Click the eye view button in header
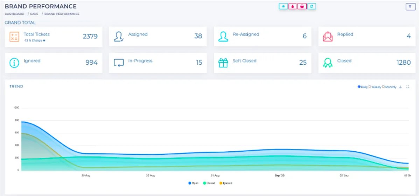The image size is (420, 196). click(283, 6)
